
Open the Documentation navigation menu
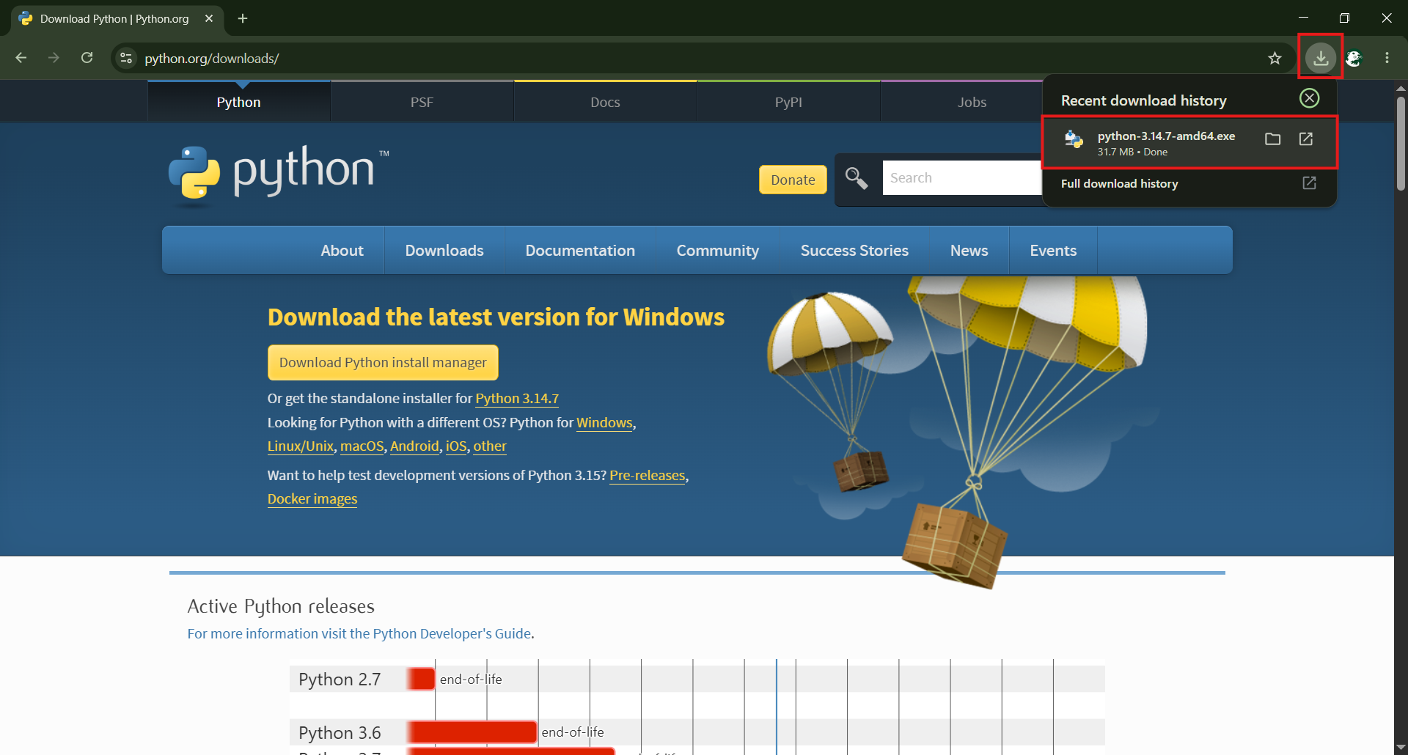point(580,251)
